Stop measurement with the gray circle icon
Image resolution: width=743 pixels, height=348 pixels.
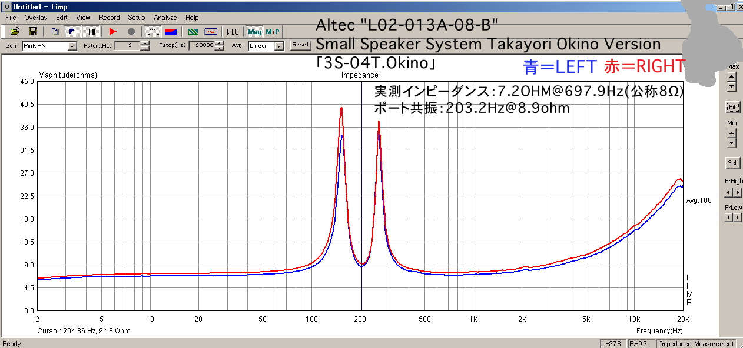point(131,31)
